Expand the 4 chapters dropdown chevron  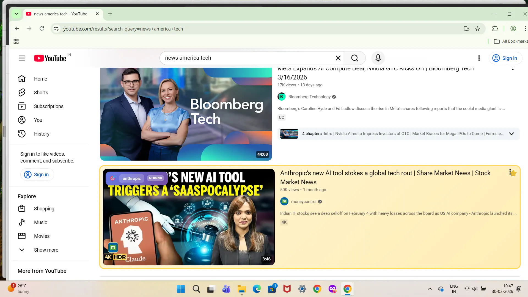click(x=512, y=134)
